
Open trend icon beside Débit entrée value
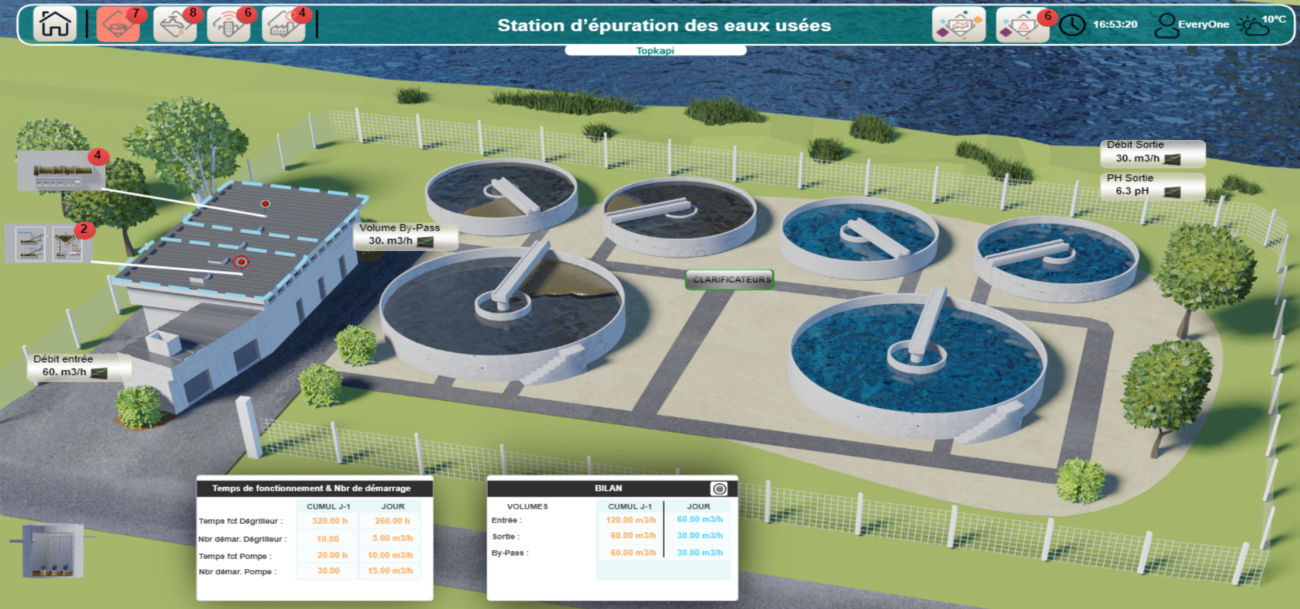point(99,373)
